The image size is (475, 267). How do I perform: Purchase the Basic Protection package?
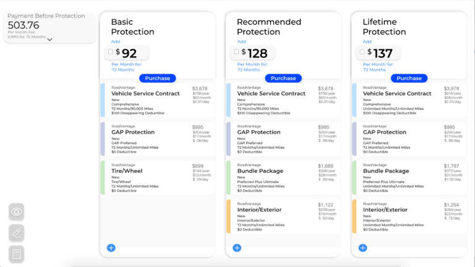pyautogui.click(x=158, y=78)
